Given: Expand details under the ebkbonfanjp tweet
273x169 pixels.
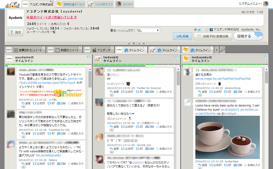Looking at the screenshot, I should pyautogui.click(x=200, y=95).
